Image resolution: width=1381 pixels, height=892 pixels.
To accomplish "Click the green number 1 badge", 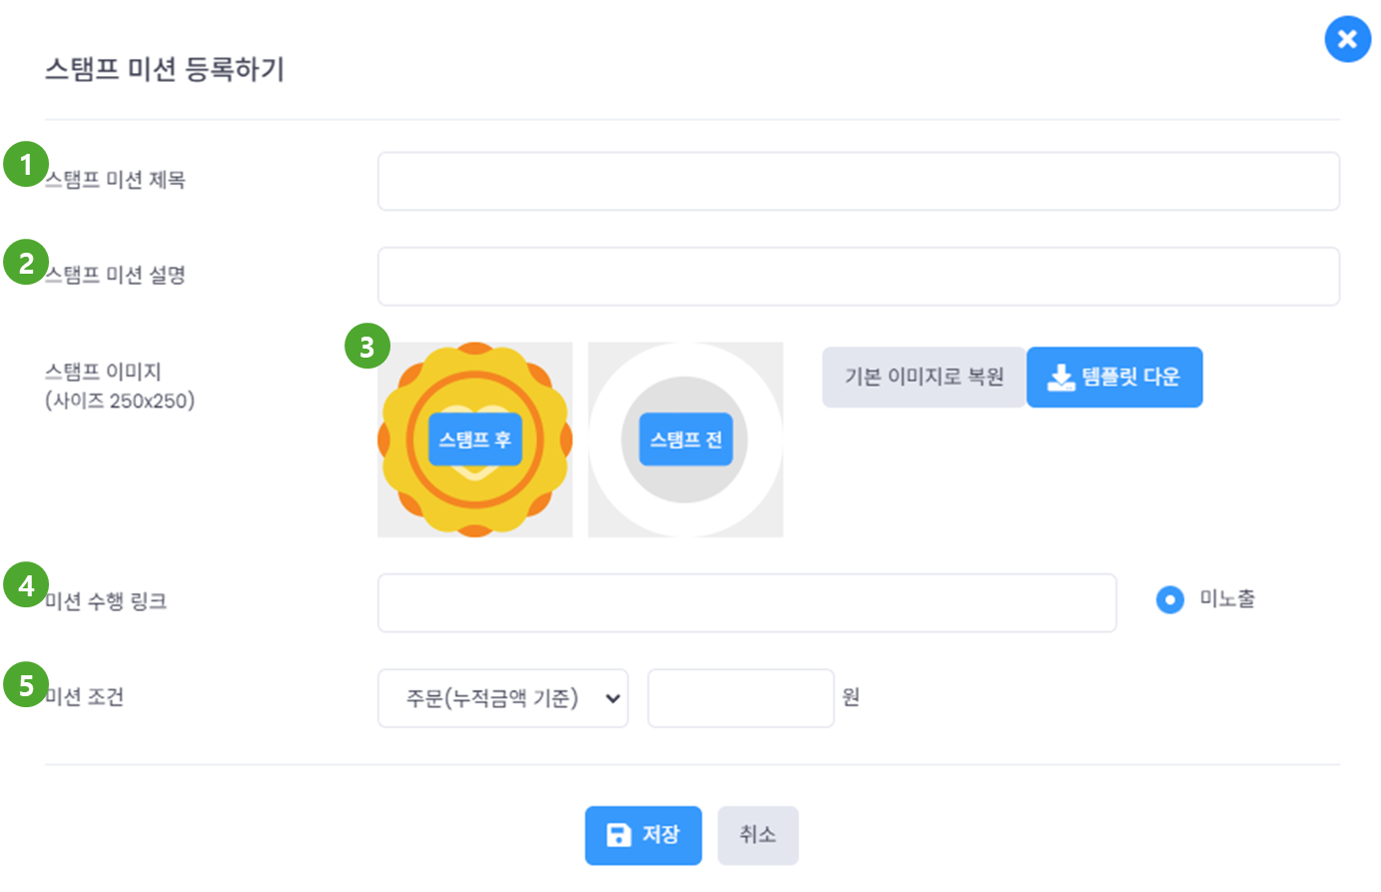I will coord(26,165).
